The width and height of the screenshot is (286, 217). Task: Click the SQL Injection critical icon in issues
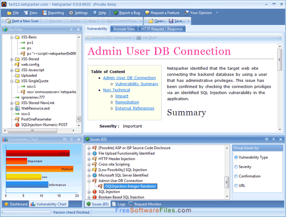click(x=94, y=192)
